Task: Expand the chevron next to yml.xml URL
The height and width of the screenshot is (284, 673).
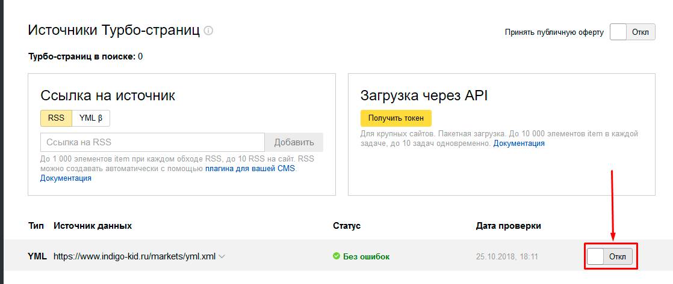Action: coord(222,256)
